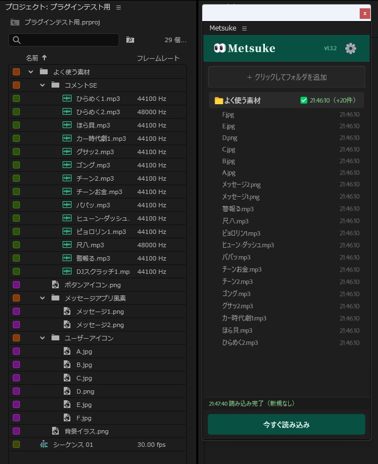Viewport: 378px width, 464px height.
Task: Click label swatch of シーケンス 01
Action: [16, 445]
